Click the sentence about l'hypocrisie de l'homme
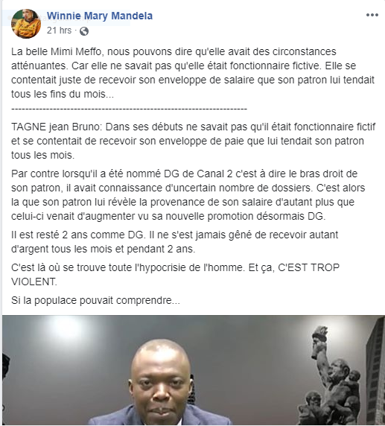This screenshot has width=385, height=426. tap(175, 275)
